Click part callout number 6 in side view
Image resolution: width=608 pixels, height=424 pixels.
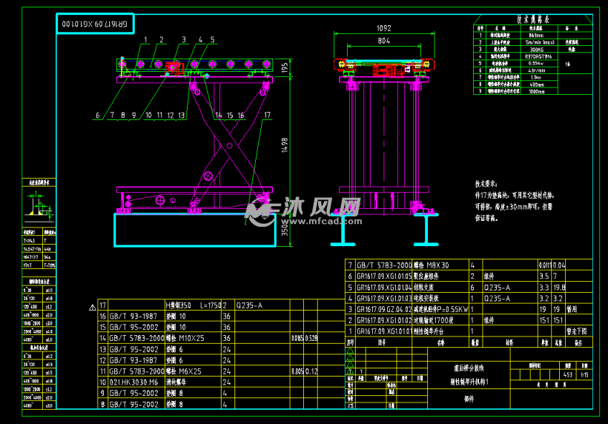(x=96, y=115)
